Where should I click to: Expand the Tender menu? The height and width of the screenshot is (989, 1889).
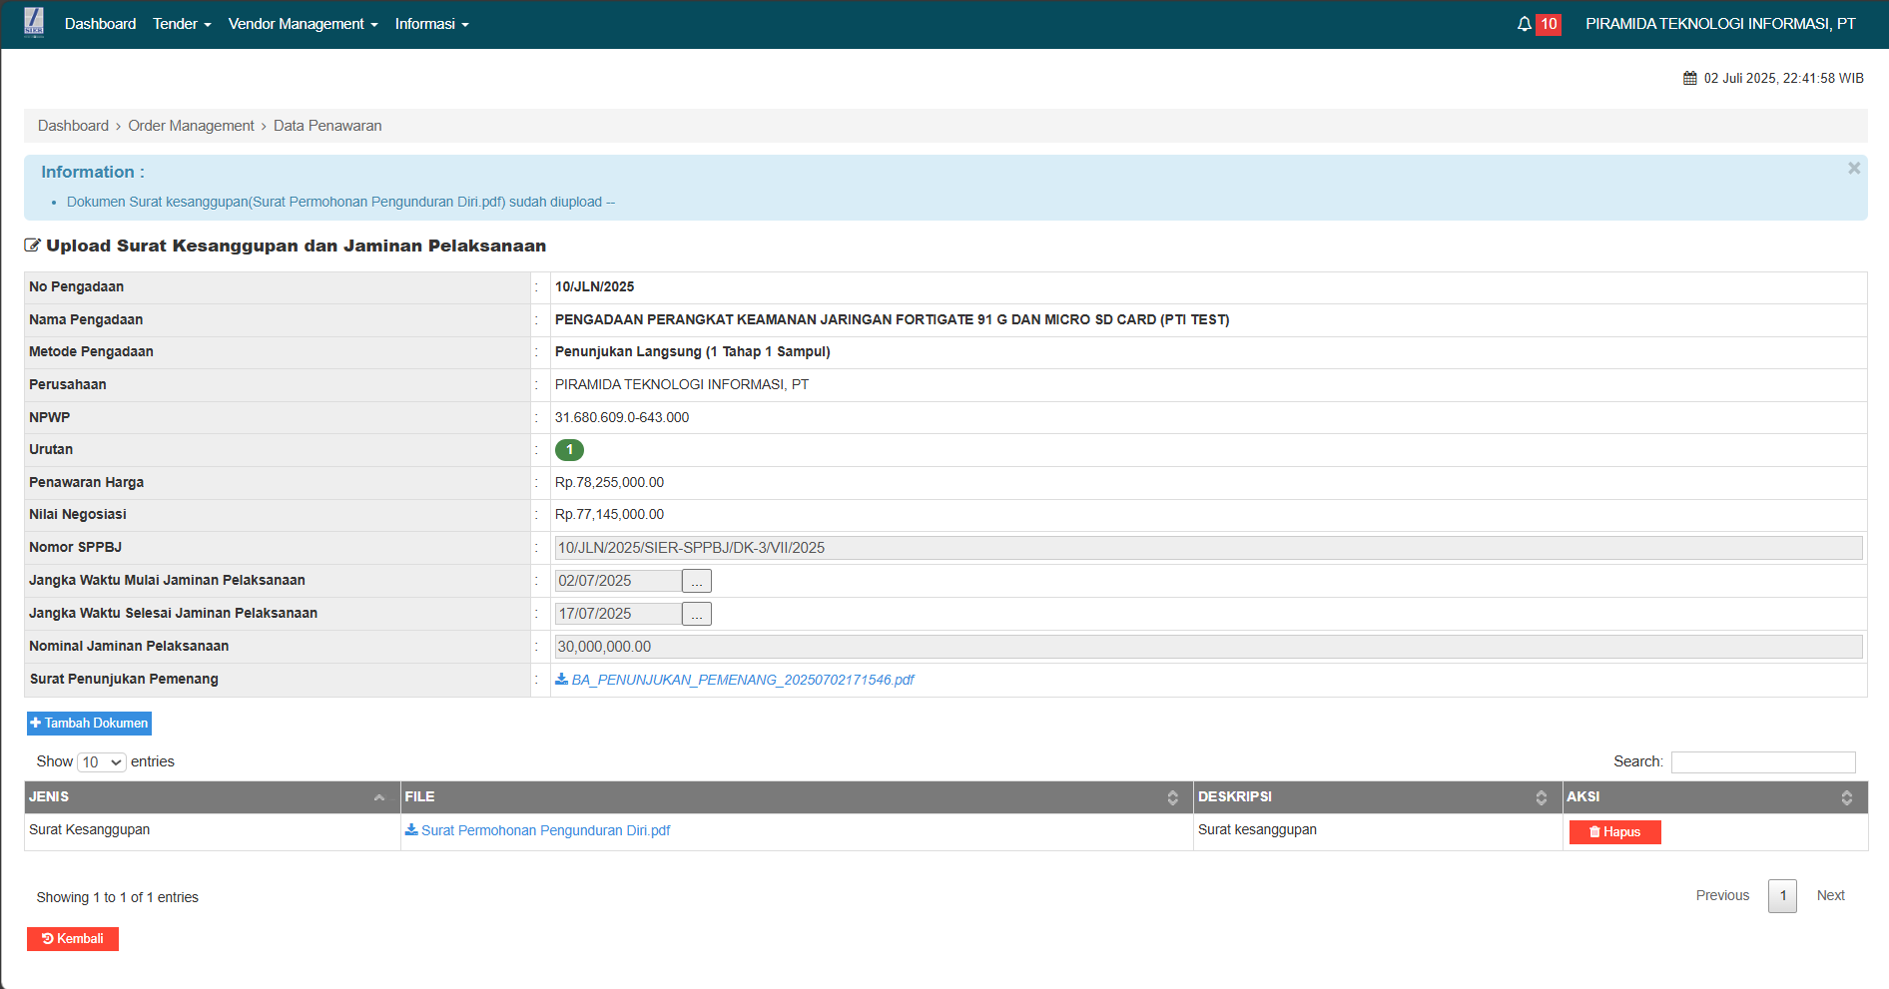click(x=182, y=24)
